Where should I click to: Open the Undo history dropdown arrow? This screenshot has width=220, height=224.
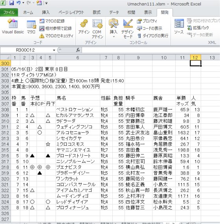pyautogui.click(x=23, y=3)
